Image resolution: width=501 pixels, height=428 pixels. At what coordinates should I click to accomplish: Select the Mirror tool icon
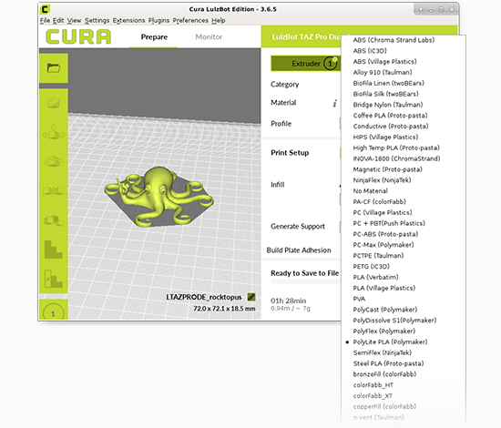pos(54,190)
